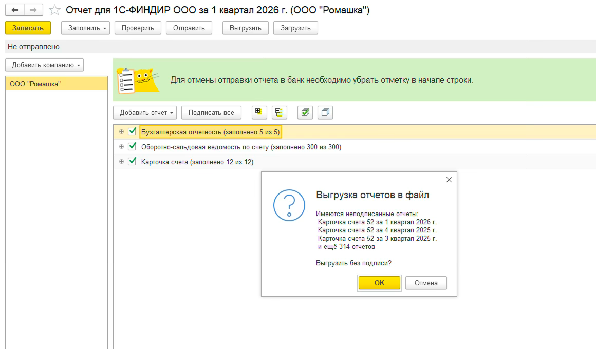
Task: Click the Не отправлено status text
Action: [x=33, y=47]
